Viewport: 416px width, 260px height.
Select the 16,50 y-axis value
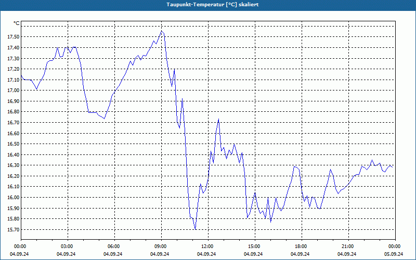(12, 144)
